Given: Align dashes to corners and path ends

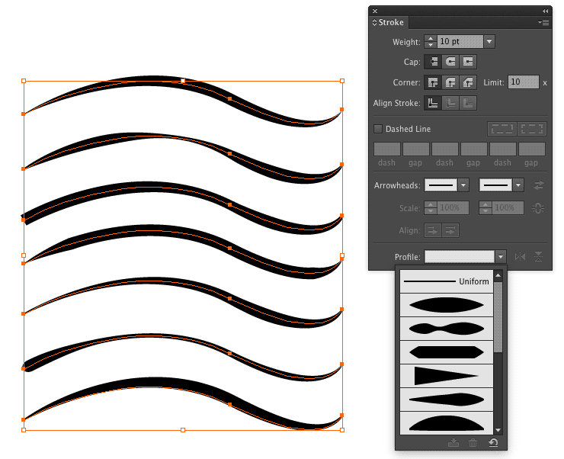Looking at the screenshot, I should coord(532,129).
